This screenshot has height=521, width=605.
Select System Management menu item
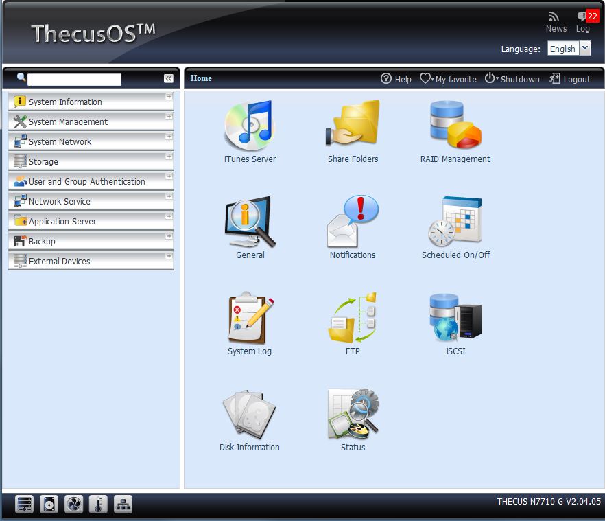point(91,121)
